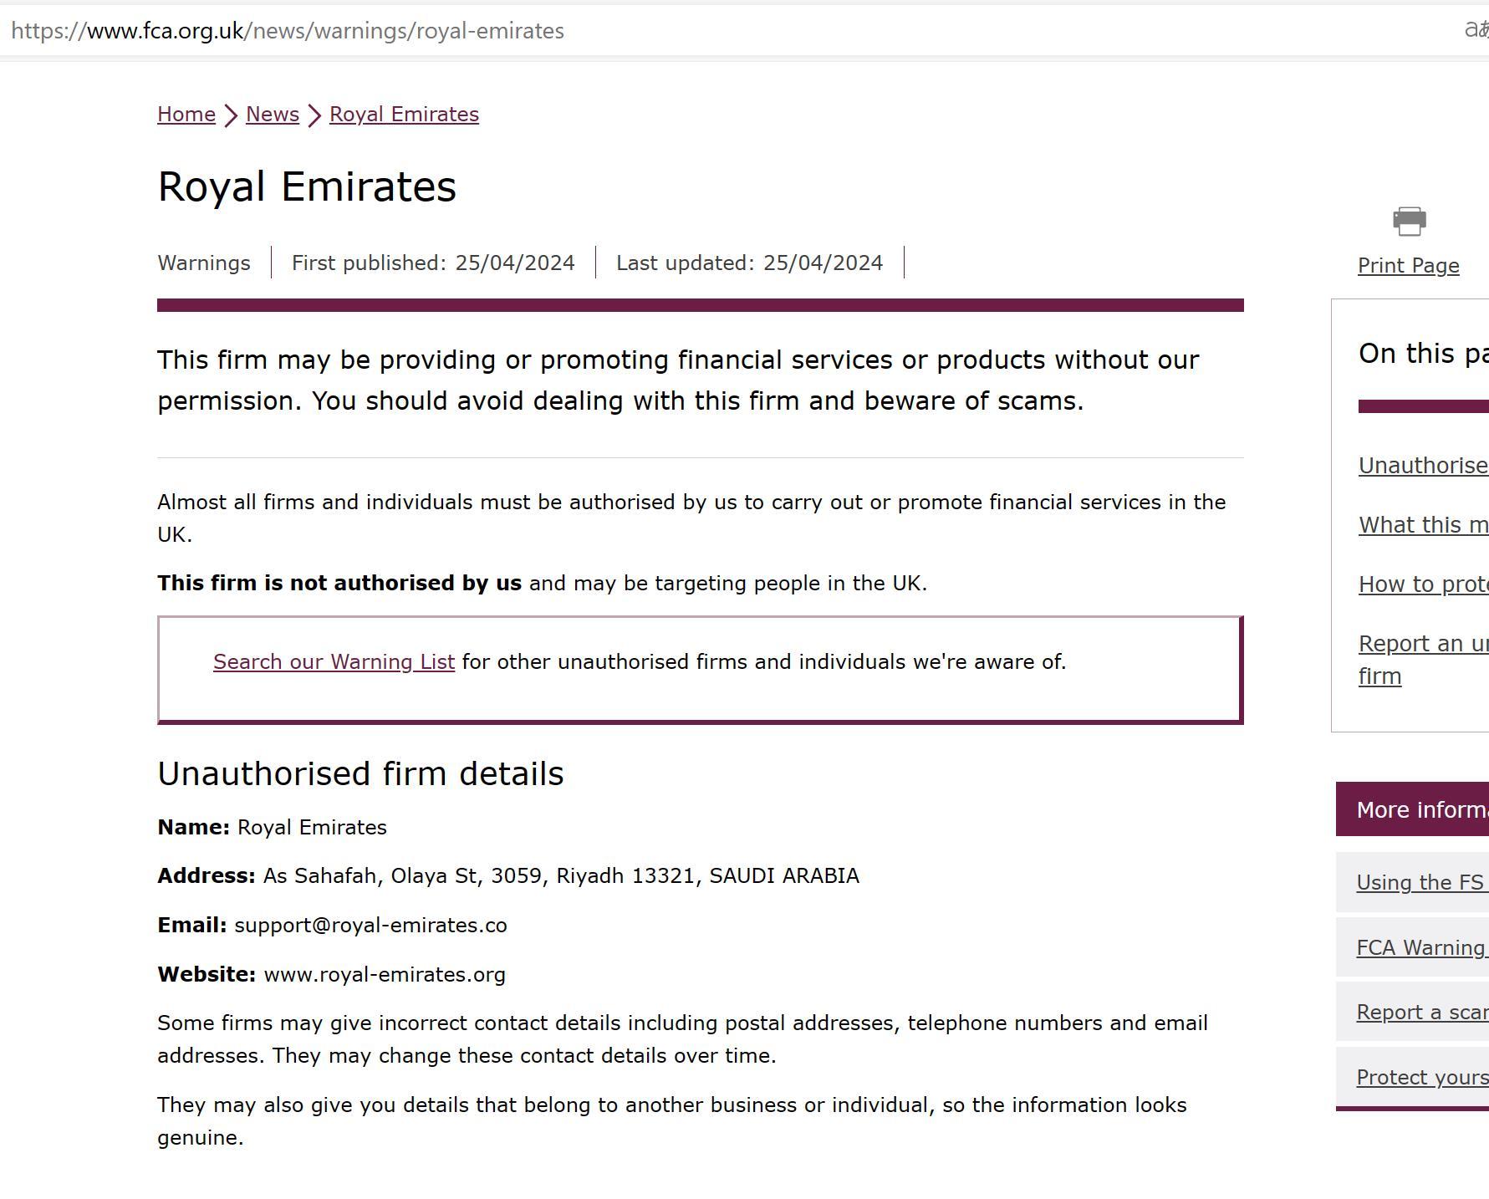Click the More information panel header
This screenshot has width=1489, height=1199.
pos(1421,809)
